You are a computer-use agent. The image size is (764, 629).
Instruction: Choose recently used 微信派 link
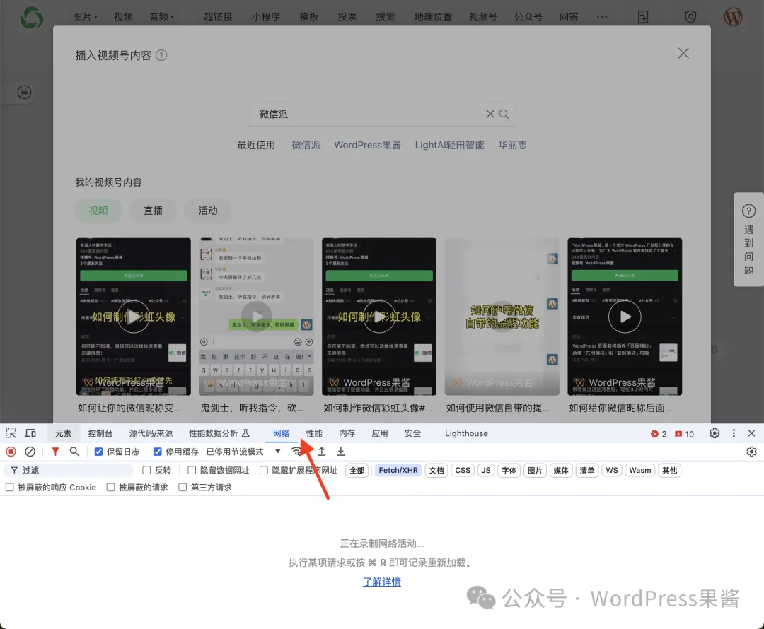pyautogui.click(x=306, y=145)
